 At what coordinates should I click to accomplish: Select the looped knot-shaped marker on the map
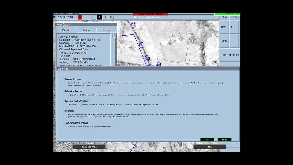pos(159,64)
